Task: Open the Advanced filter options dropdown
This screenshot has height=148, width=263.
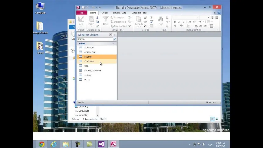Action: pyautogui.click(x=130, y=22)
